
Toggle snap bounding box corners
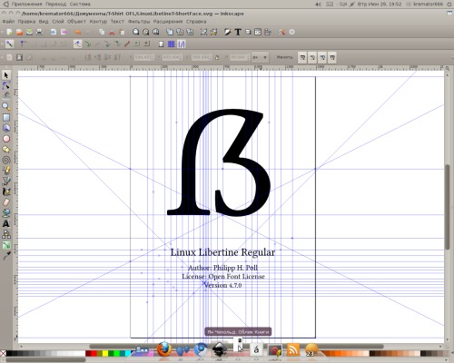click(23, 44)
